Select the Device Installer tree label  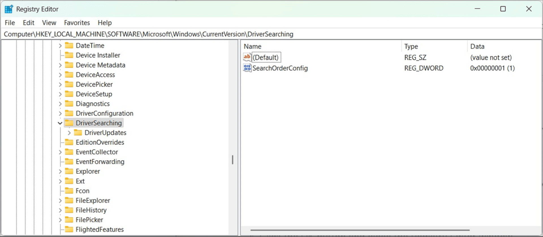pyautogui.click(x=98, y=55)
